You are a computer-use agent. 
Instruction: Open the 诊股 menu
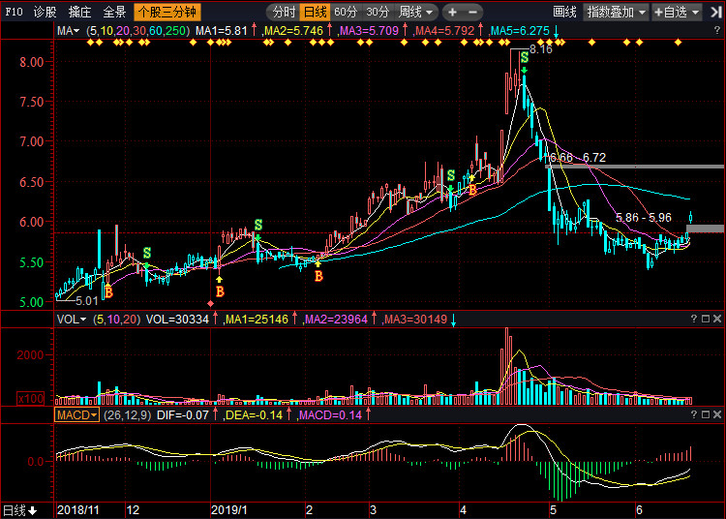click(45, 13)
